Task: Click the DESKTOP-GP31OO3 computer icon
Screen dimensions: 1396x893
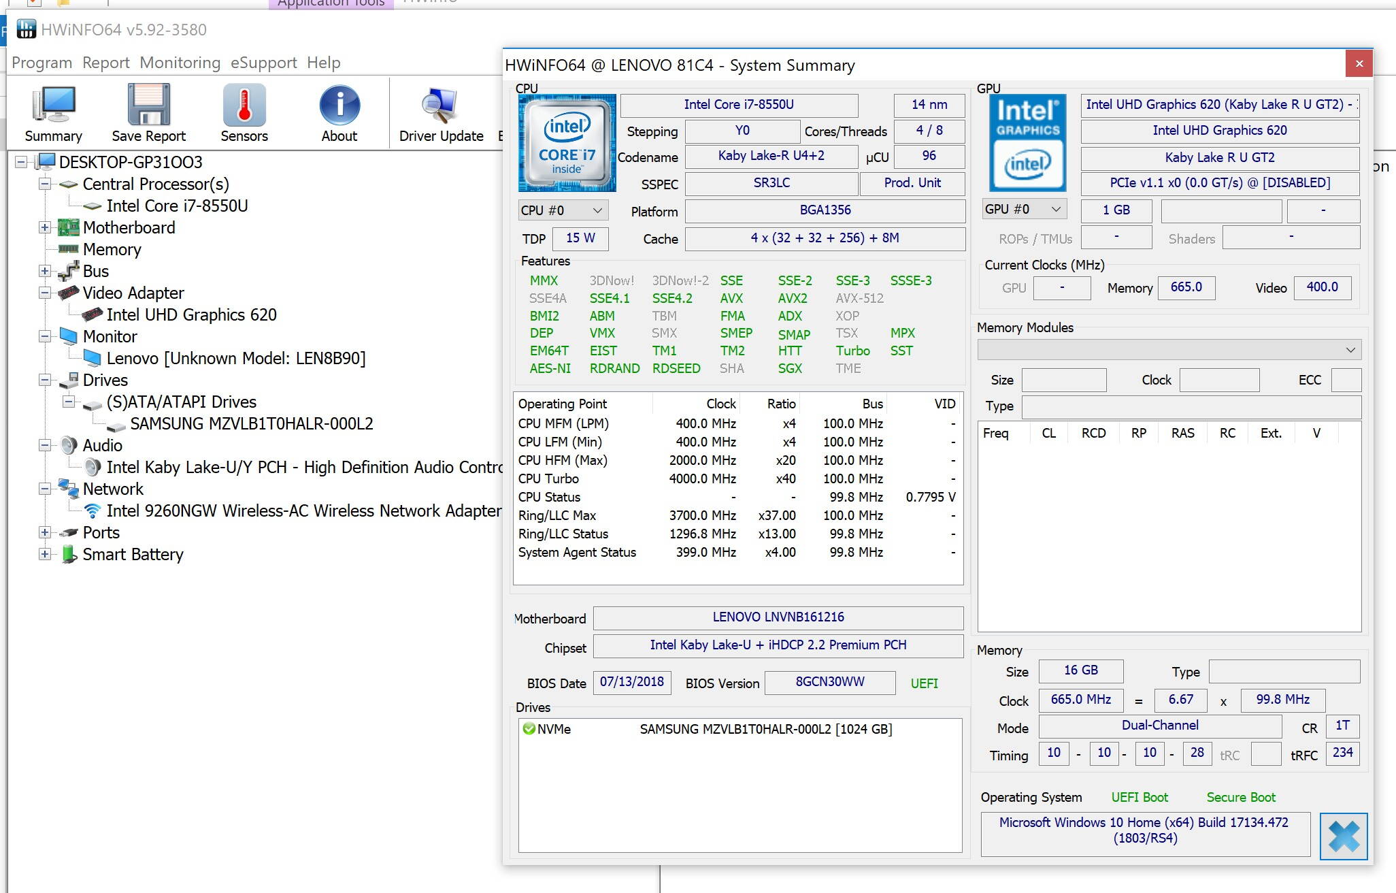Action: (x=45, y=162)
